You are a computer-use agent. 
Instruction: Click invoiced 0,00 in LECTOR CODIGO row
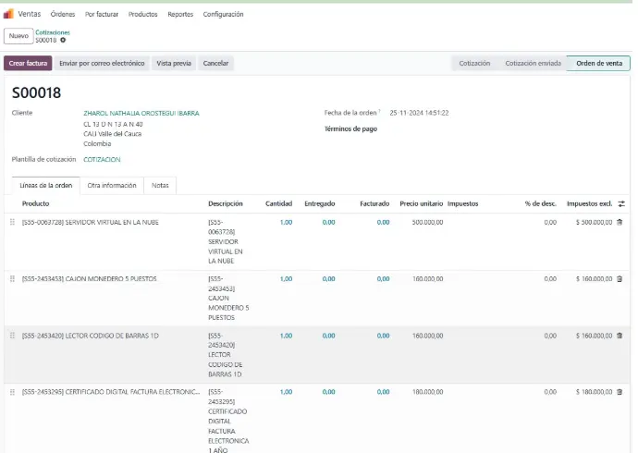pos(384,336)
